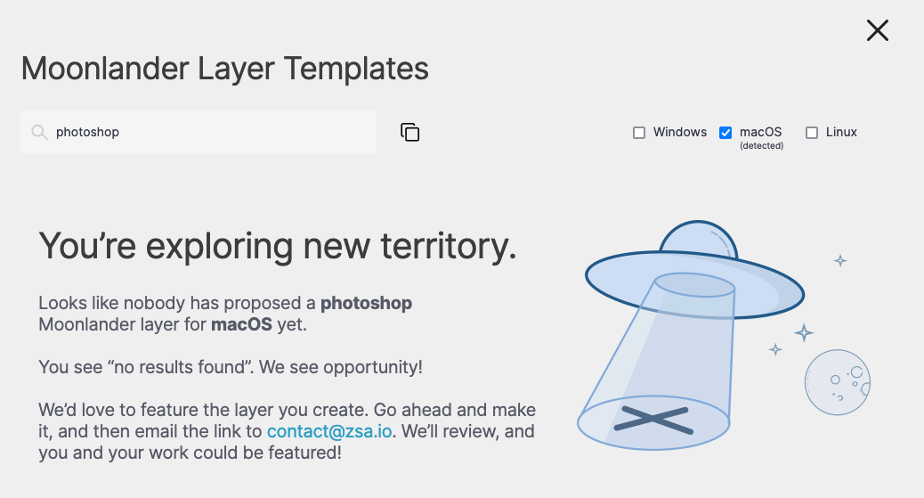The image size is (924, 498).
Task: Click the macOS label text
Action: [761, 132]
